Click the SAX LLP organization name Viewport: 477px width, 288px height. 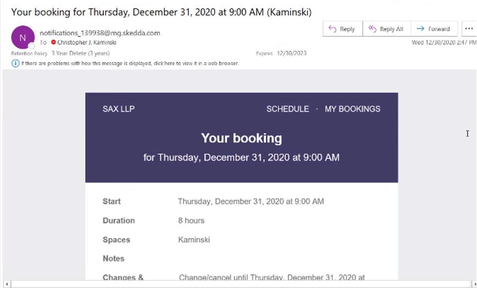119,109
